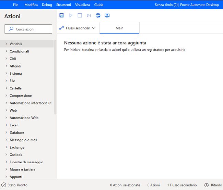Screen dimensions: 223x190
Task: Select the Database actions label
Action: [17, 132]
